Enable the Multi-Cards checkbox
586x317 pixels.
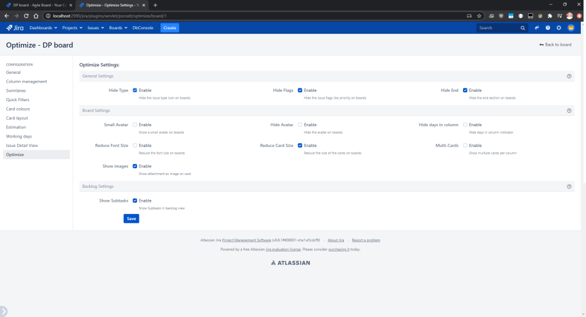coord(465,146)
